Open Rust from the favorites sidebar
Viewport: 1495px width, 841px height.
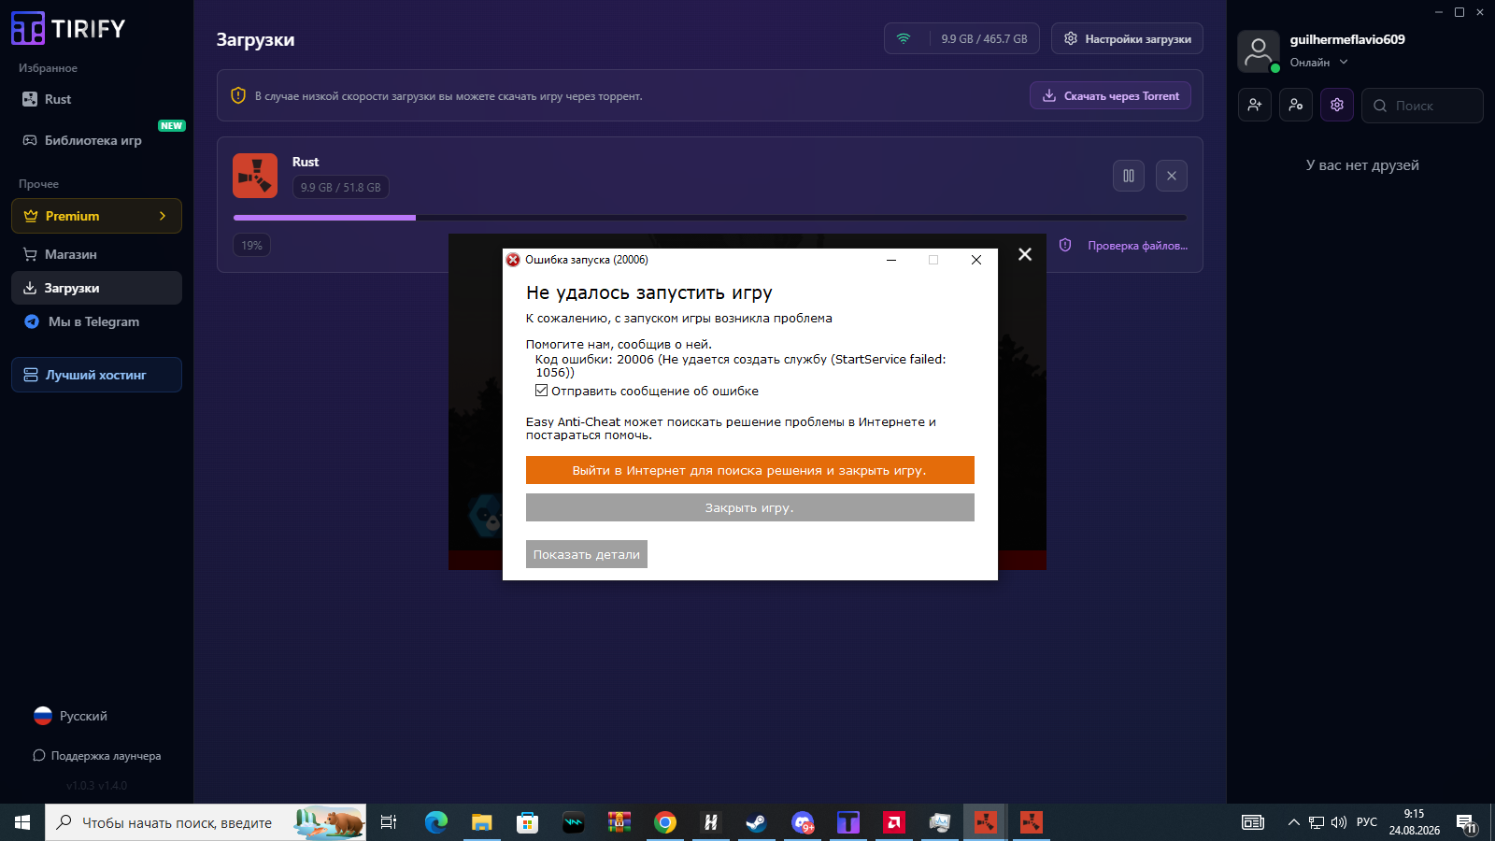(47, 99)
